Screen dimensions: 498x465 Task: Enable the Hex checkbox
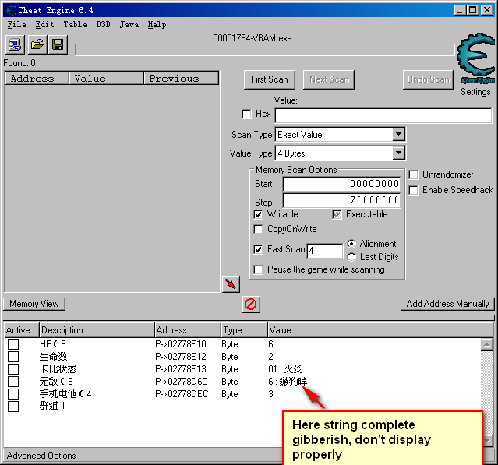247,114
